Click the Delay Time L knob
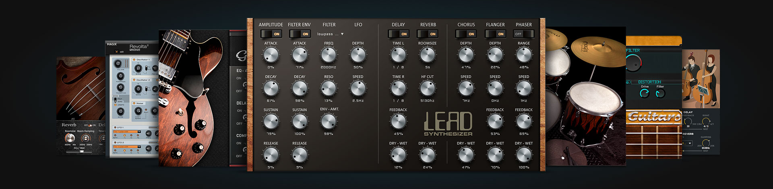The height and width of the screenshot is (189, 773). (x=398, y=55)
